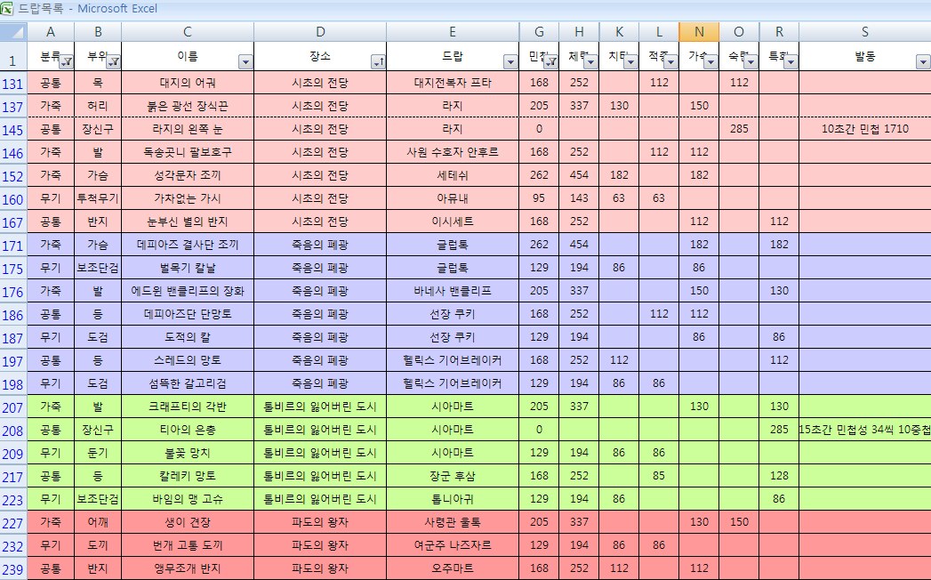The image size is (931, 580).
Task: Select row 208 header
Action: coord(13,430)
